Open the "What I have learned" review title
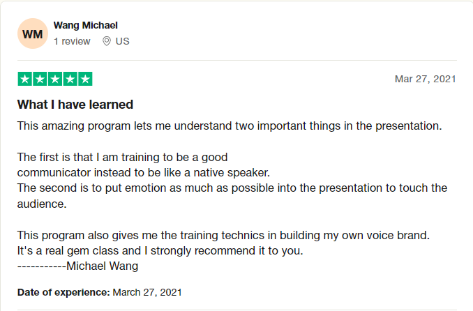473x311 pixels. pyautogui.click(x=75, y=105)
